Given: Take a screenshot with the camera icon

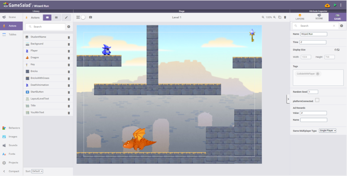Looking at the screenshot, I should 90,17.
